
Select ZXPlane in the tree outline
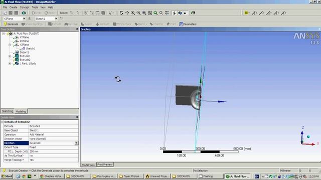24,41
